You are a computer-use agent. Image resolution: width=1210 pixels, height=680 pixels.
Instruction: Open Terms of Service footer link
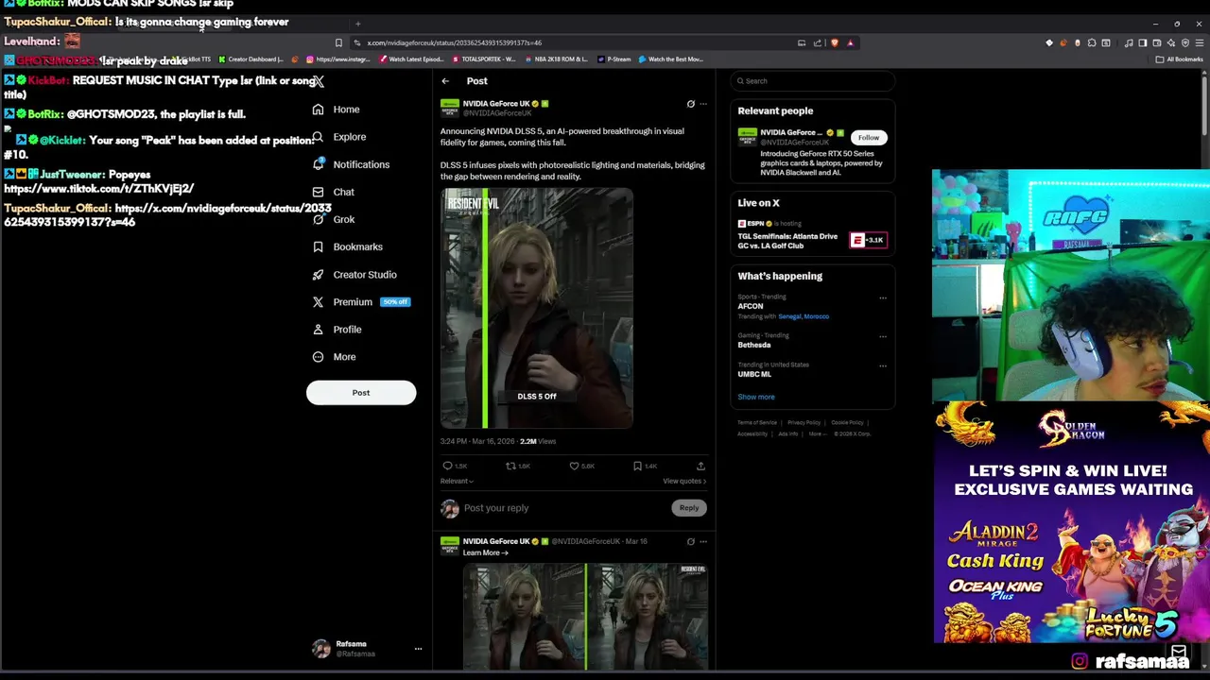tap(757, 422)
